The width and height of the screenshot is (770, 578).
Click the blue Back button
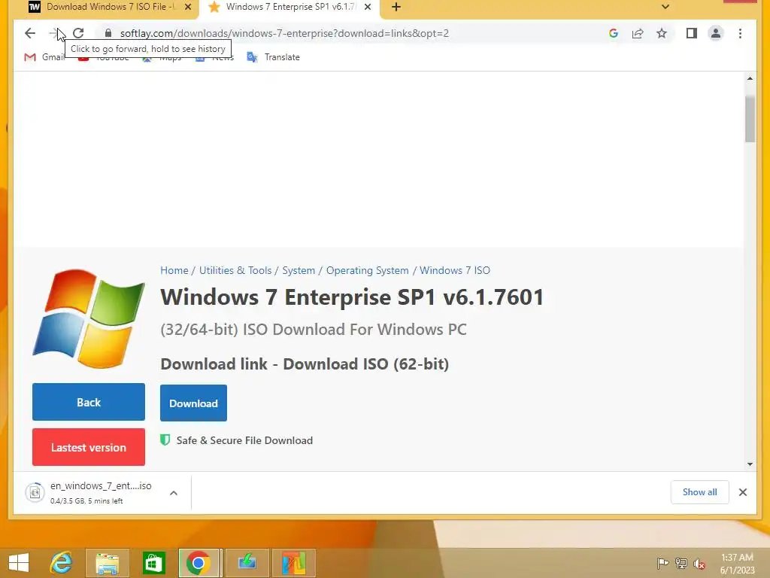[x=89, y=402]
